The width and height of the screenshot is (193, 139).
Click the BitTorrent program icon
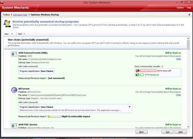(14, 90)
